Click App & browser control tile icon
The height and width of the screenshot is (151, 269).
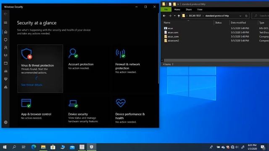[x=26, y=103]
